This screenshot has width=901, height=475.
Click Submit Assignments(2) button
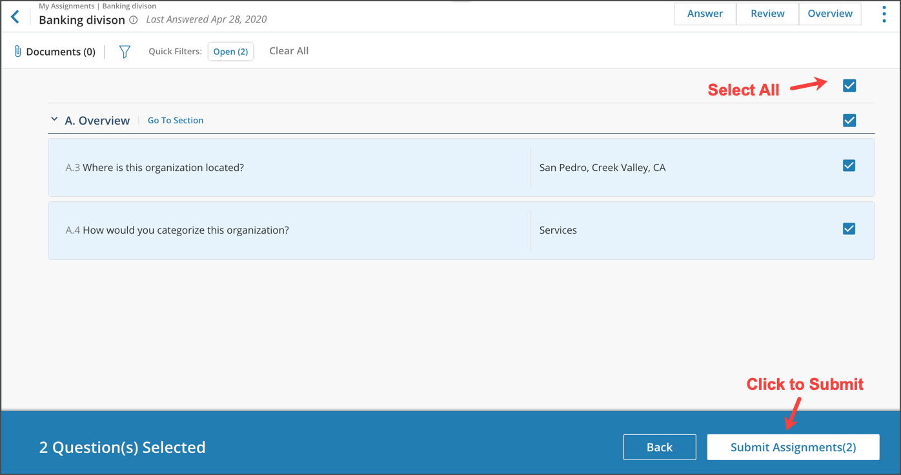coord(793,447)
